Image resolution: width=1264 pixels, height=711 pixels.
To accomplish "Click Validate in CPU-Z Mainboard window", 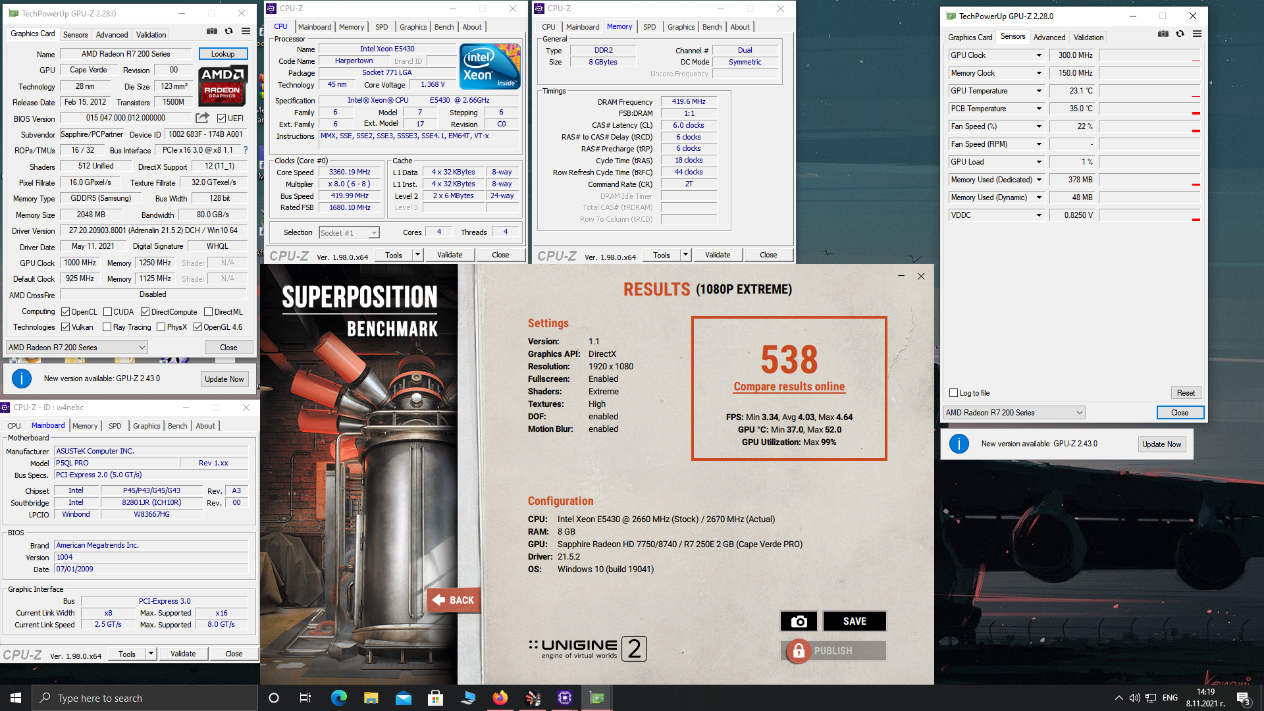I will click(183, 654).
